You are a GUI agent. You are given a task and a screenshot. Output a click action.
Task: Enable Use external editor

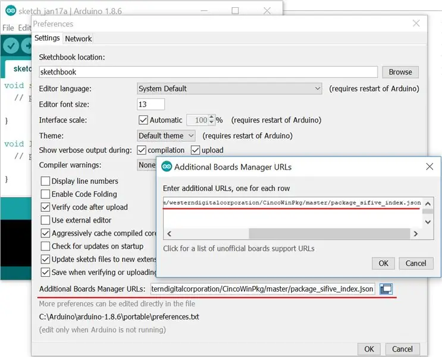[45, 220]
